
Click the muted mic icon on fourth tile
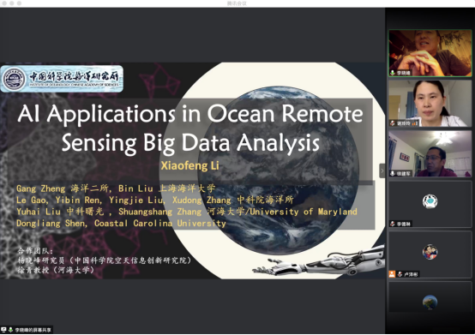tap(393, 224)
